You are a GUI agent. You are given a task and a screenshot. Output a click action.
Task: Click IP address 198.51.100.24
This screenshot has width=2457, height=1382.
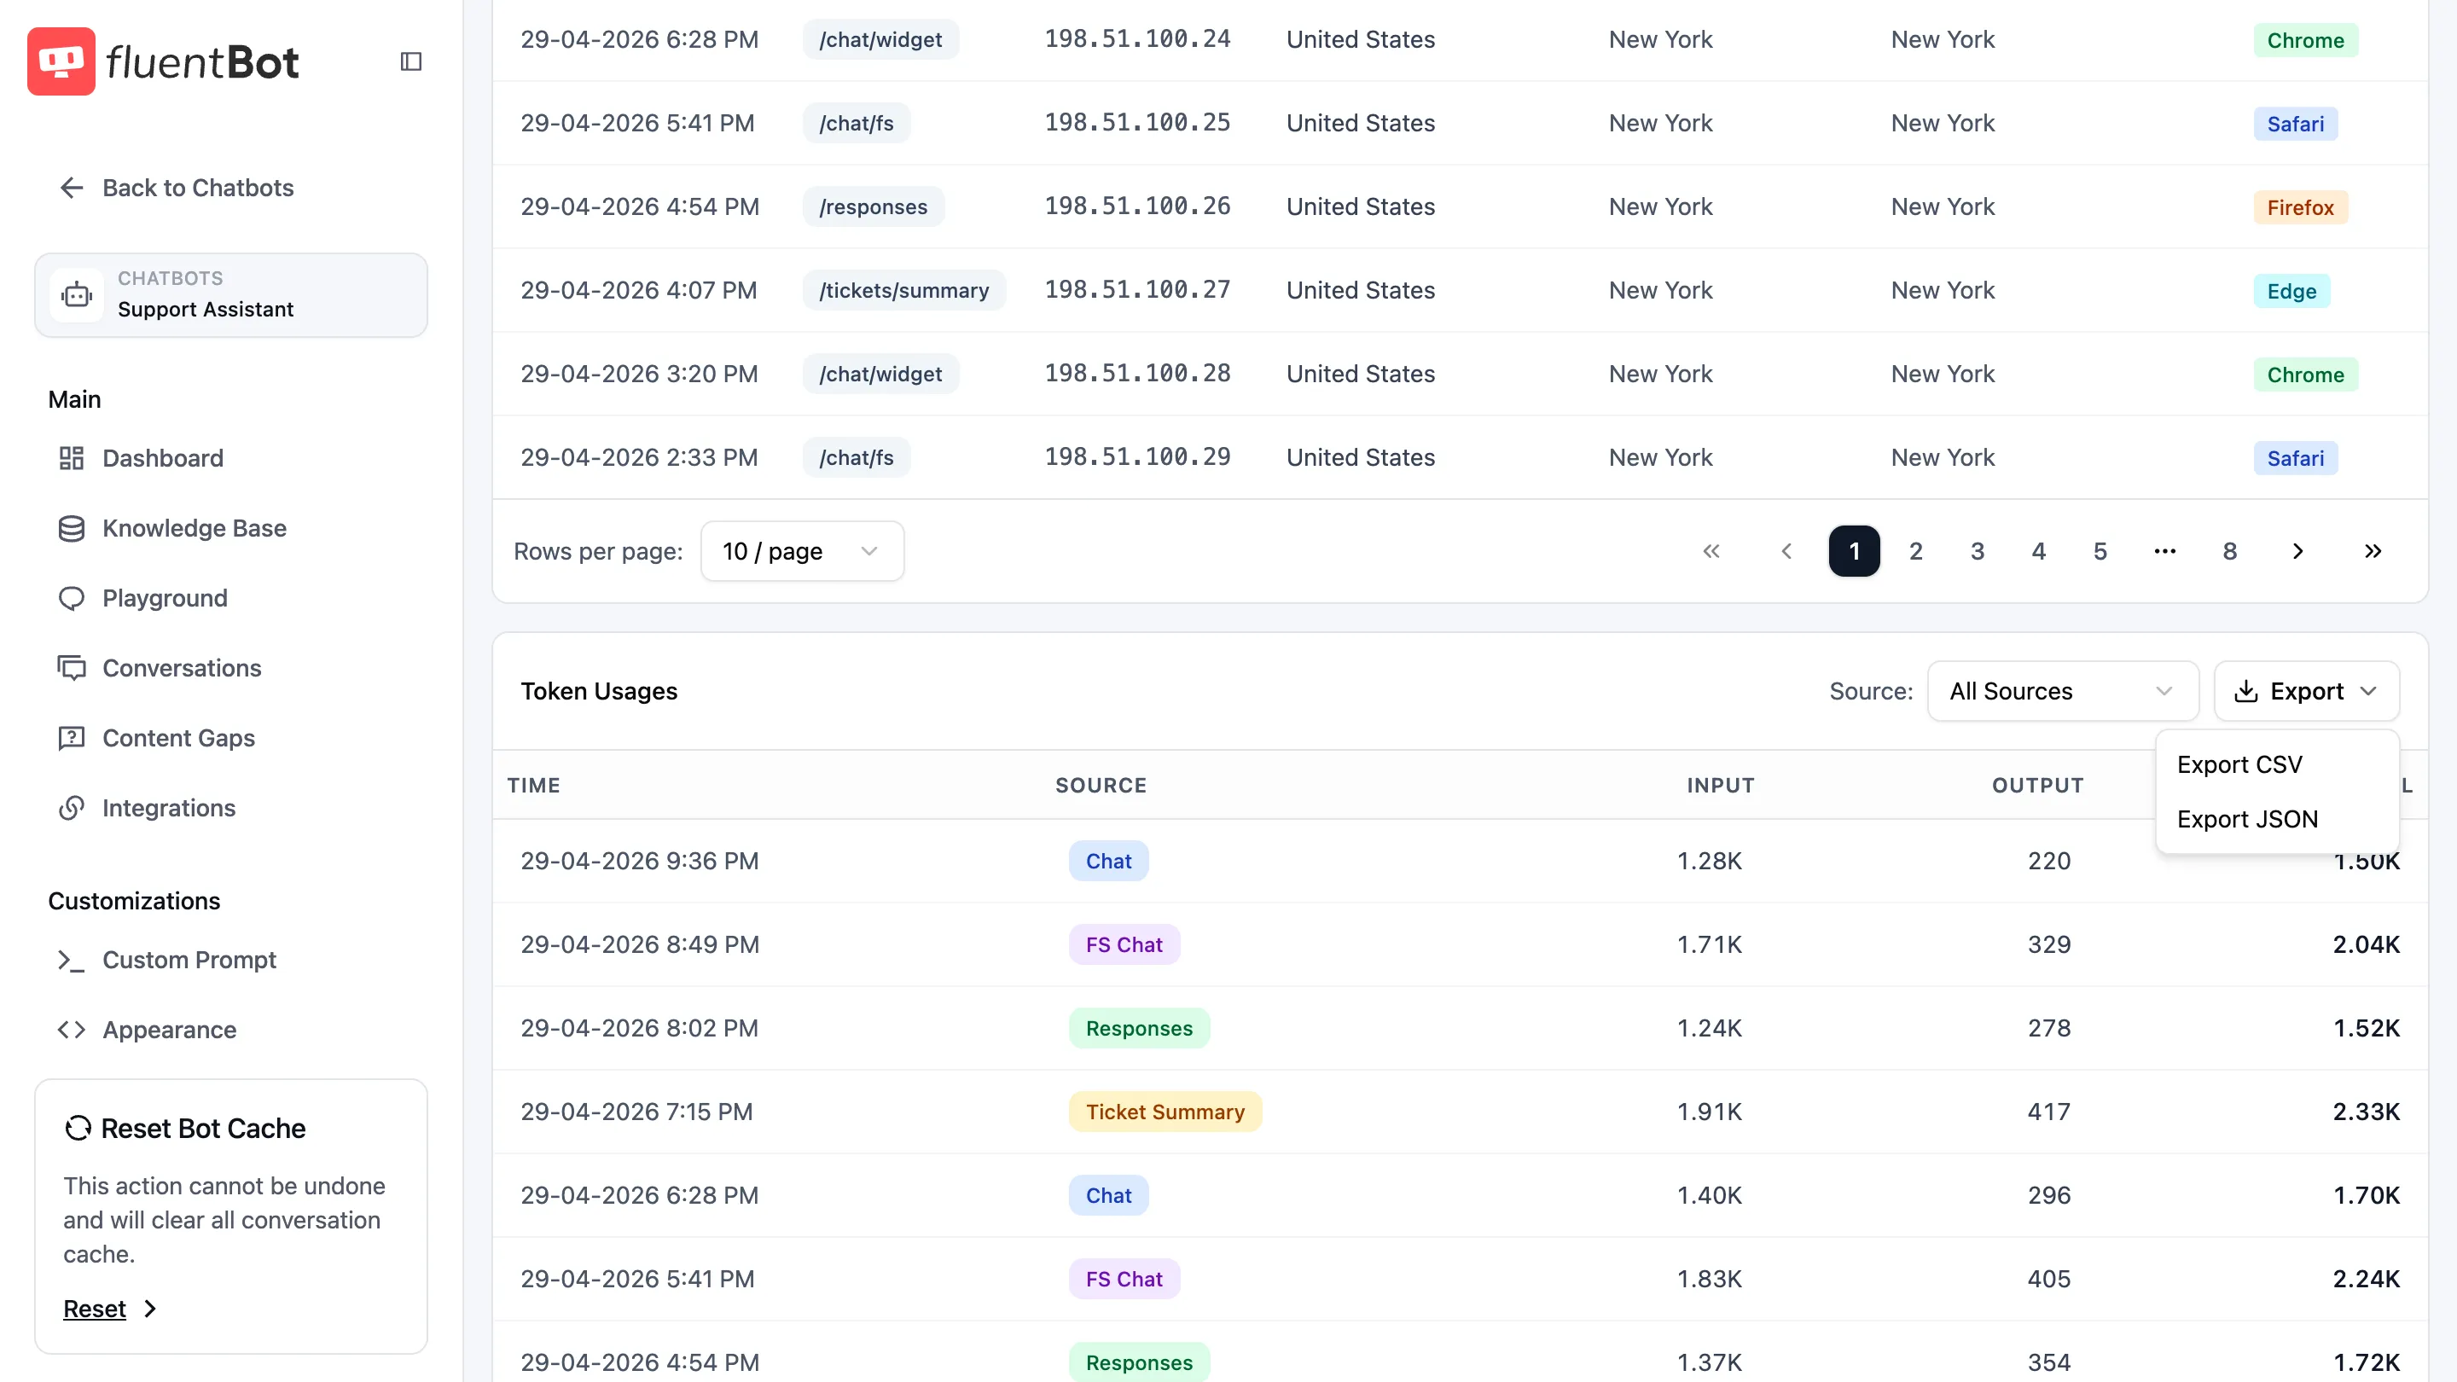coord(1137,39)
